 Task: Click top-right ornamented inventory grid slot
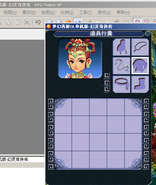pyautogui.click(x=133, y=107)
